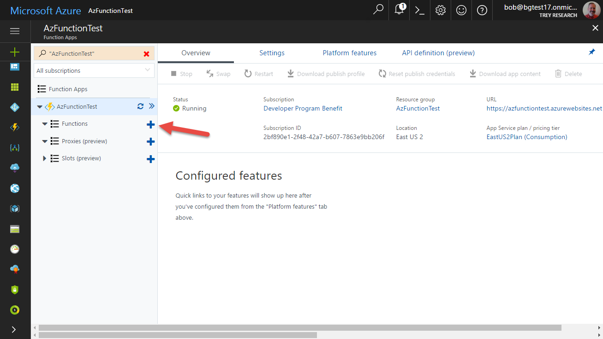
Task: Stop the function app
Action: [181, 74]
